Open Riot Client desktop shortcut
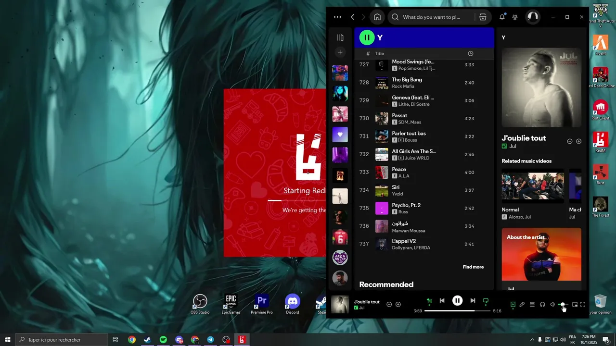Screen dimensions: 616x346 (x=600, y=110)
